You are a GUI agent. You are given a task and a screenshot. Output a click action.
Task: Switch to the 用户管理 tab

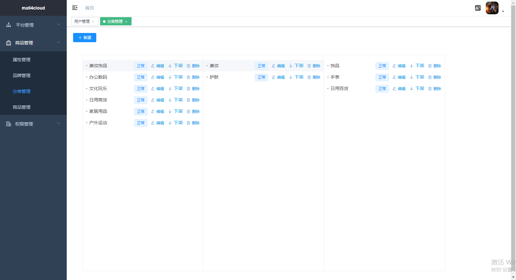coord(82,21)
